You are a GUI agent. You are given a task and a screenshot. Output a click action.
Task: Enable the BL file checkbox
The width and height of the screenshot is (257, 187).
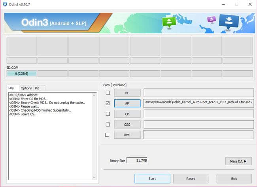click(107, 93)
